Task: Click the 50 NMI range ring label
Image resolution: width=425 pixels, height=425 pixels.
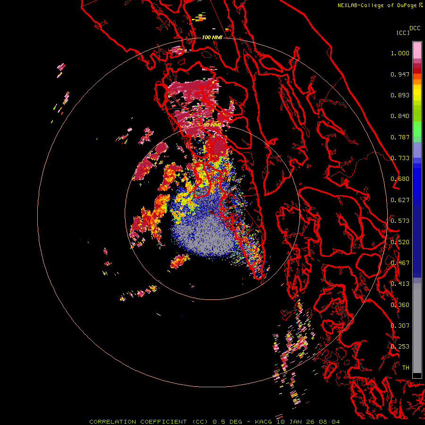Action: tap(212, 125)
